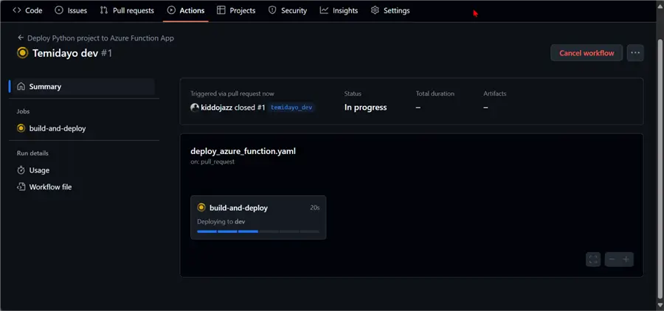The width and height of the screenshot is (664, 311).
Task: Open the three-dot more options menu
Action: (635, 53)
